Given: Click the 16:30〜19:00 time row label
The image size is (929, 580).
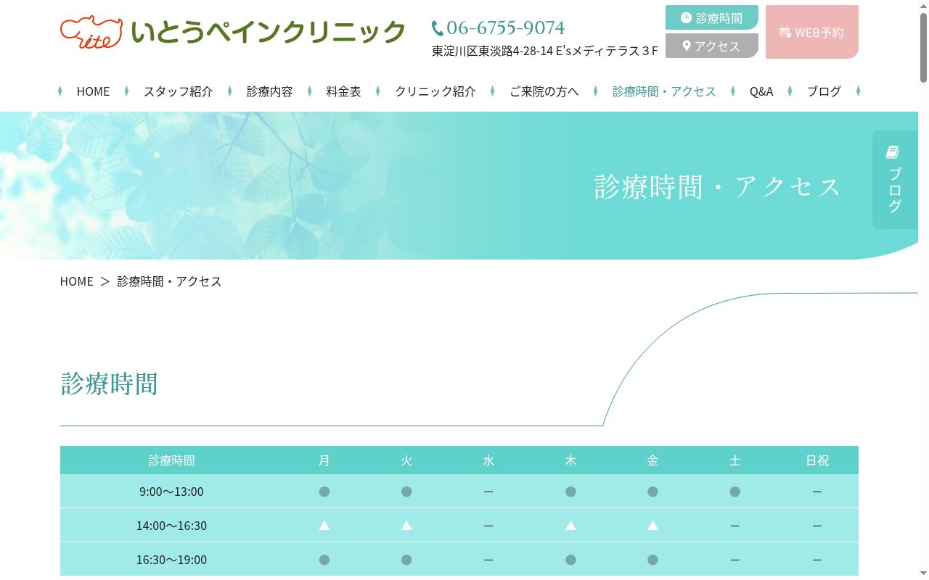Looking at the screenshot, I should click(x=171, y=560).
